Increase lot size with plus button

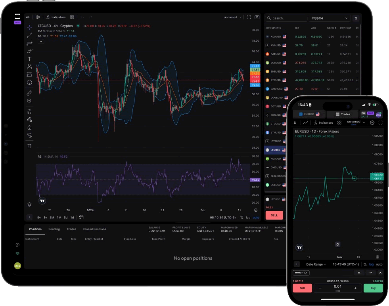pyautogui.click(x=355, y=288)
